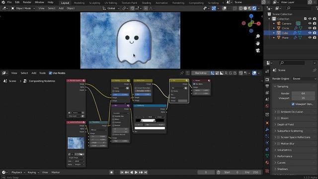Enable Screen Space Reflections checkbox
The height and width of the screenshot is (179, 318).
[278, 137]
